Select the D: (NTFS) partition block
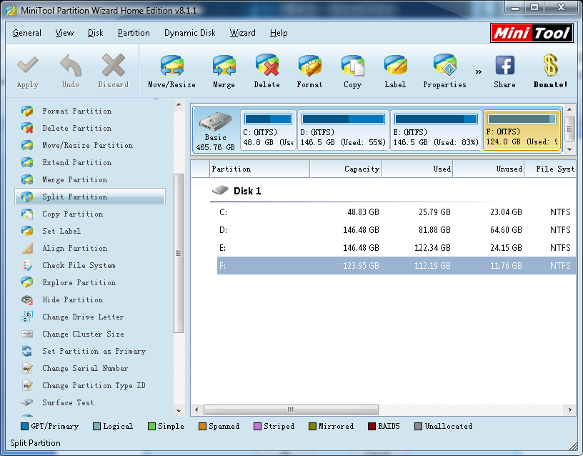Viewport: 583px width, 456px height. [x=343, y=130]
